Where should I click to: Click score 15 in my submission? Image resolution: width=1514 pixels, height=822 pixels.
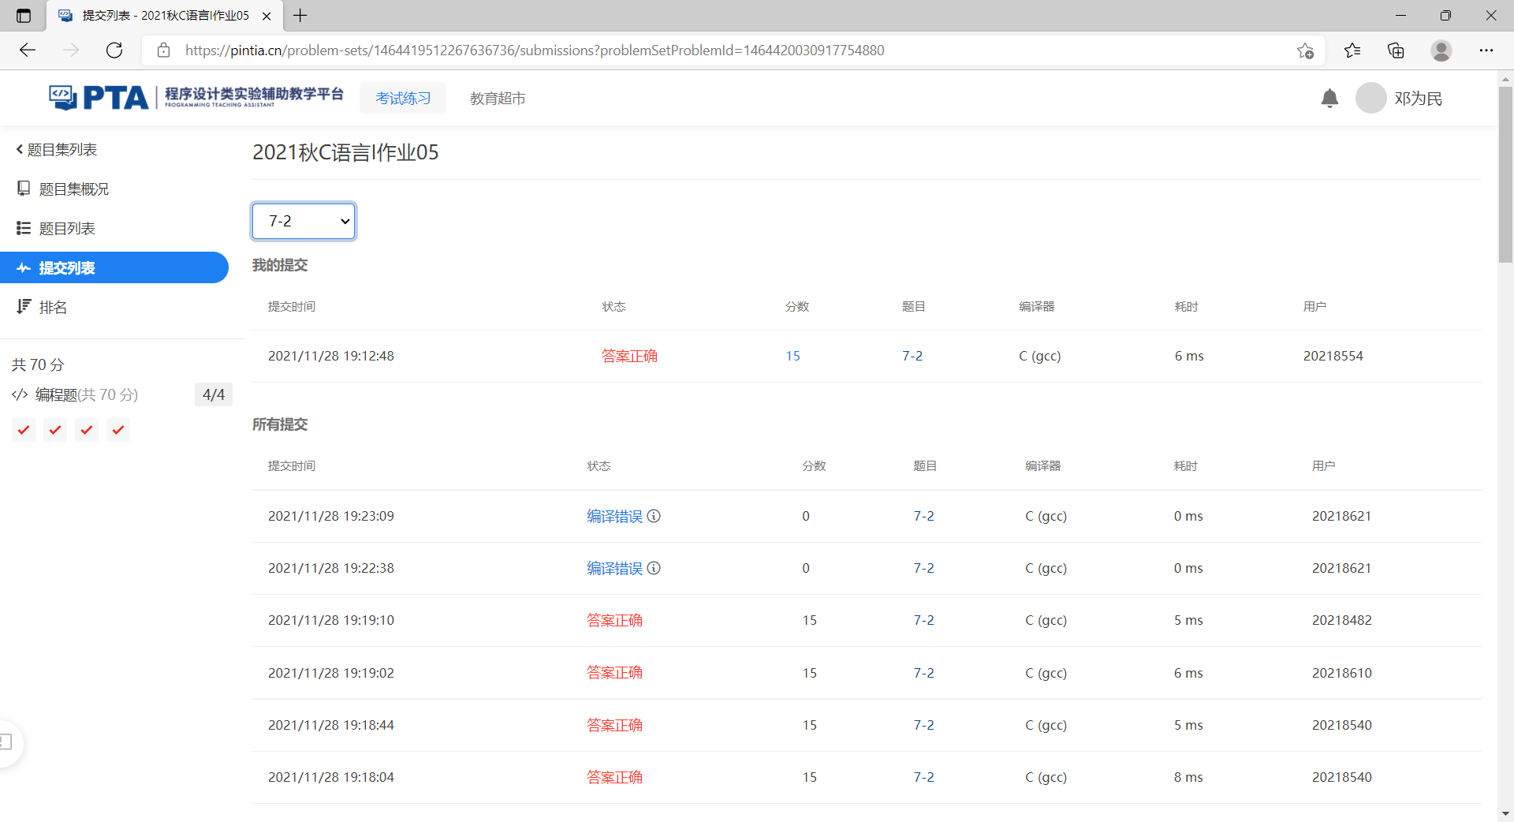(792, 356)
